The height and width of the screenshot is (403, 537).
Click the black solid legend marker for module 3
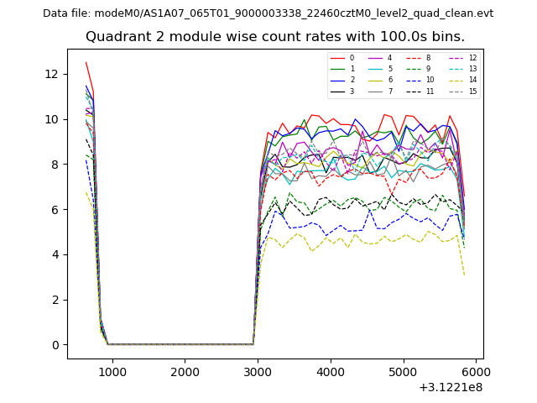point(337,91)
